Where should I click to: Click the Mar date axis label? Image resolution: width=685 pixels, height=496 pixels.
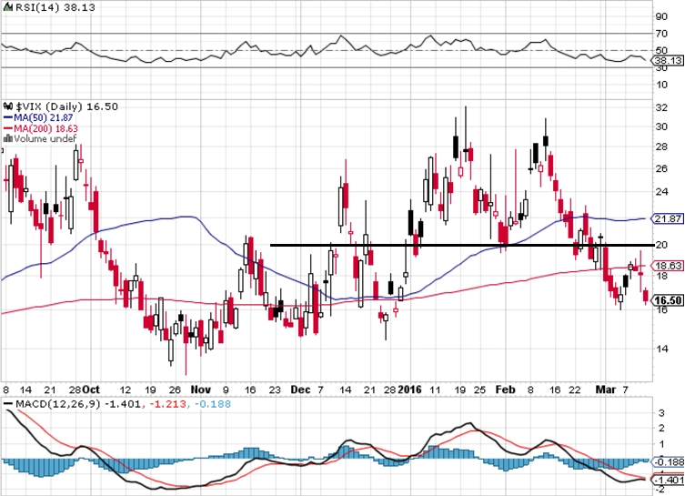pos(606,390)
